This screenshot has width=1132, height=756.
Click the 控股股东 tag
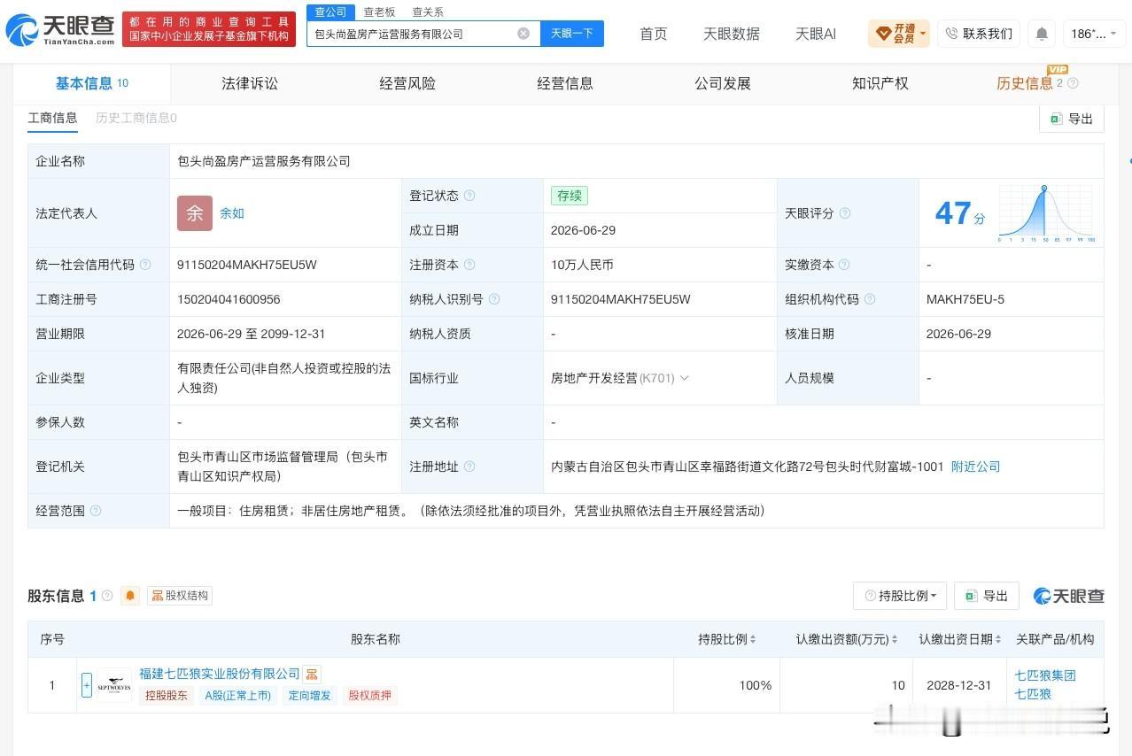point(167,695)
